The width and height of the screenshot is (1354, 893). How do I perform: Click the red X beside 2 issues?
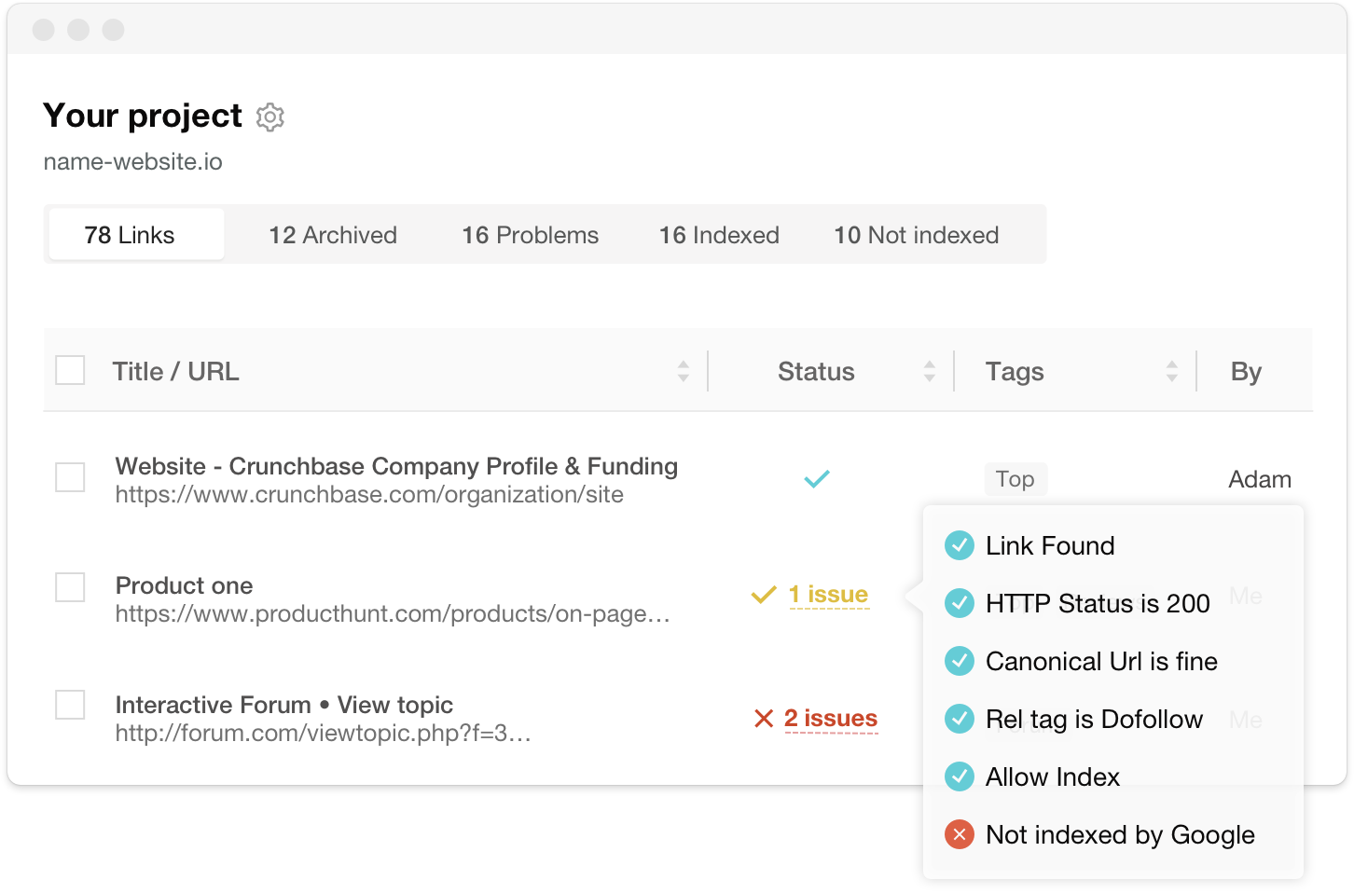764,719
